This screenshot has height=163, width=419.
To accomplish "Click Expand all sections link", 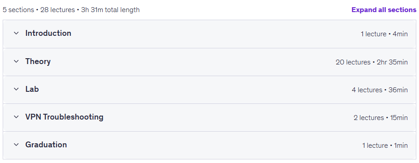I will click(384, 10).
